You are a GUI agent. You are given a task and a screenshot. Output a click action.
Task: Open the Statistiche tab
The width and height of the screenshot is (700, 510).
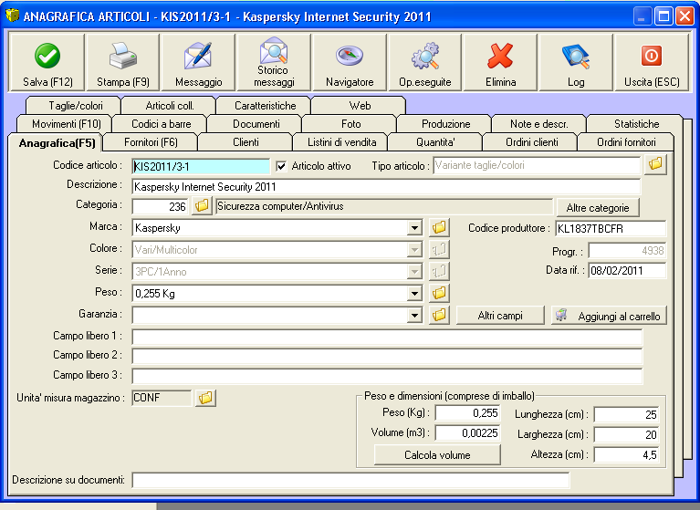(x=636, y=123)
